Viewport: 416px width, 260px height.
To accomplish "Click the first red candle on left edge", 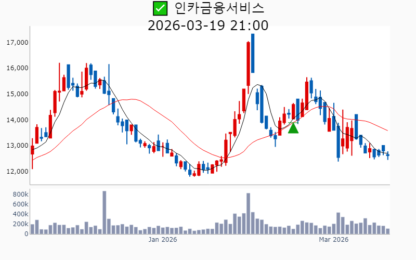I will tap(32, 150).
